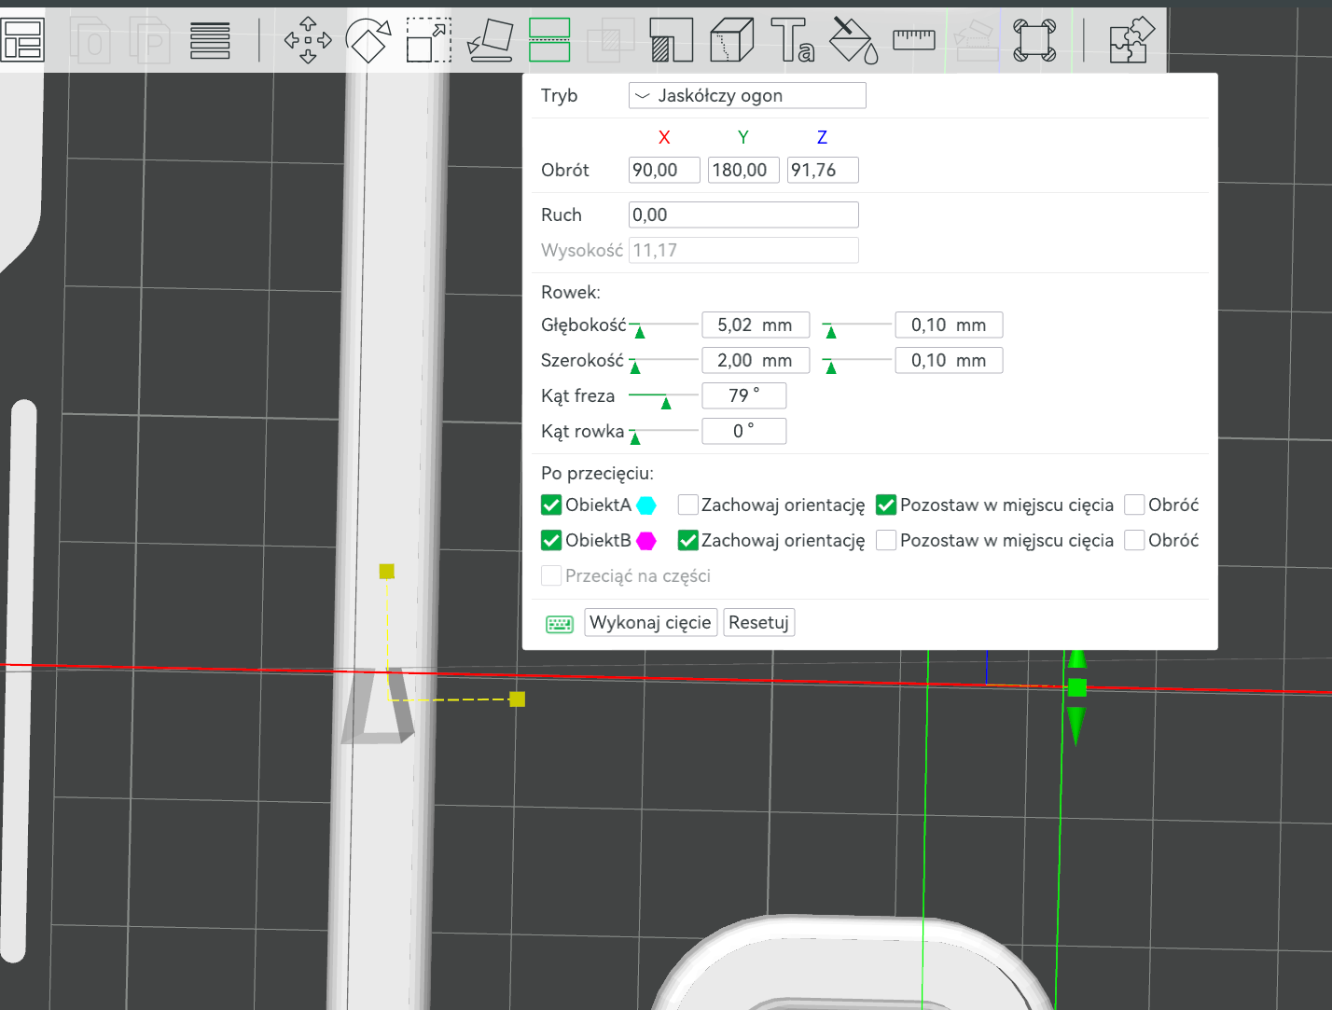Activate the Scale tool
Image resolution: width=1332 pixels, height=1010 pixels.
[429, 40]
